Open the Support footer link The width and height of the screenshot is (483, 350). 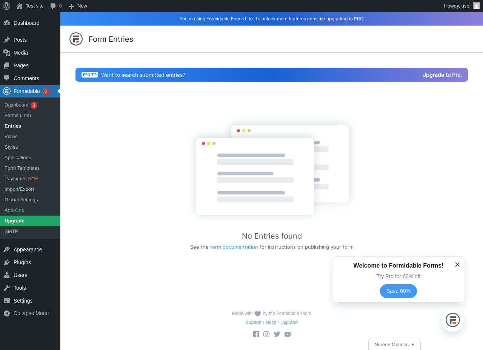254,323
